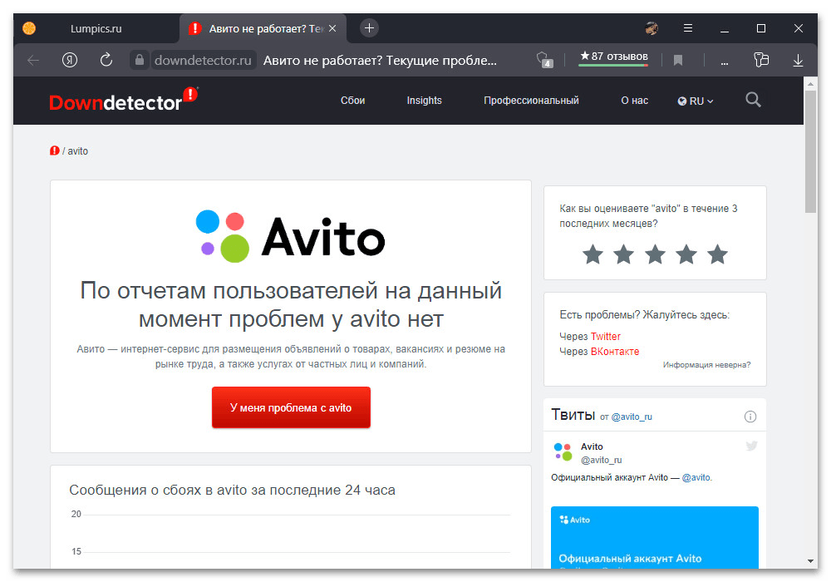Viewport: 831px width, 582px height.
Task: Switch to the Lumpics.ru tab
Action: click(x=96, y=28)
